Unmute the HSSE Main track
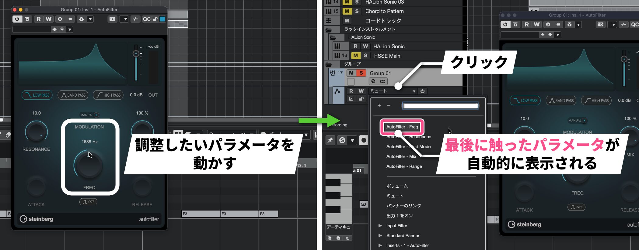The image size is (639, 250). (355, 56)
